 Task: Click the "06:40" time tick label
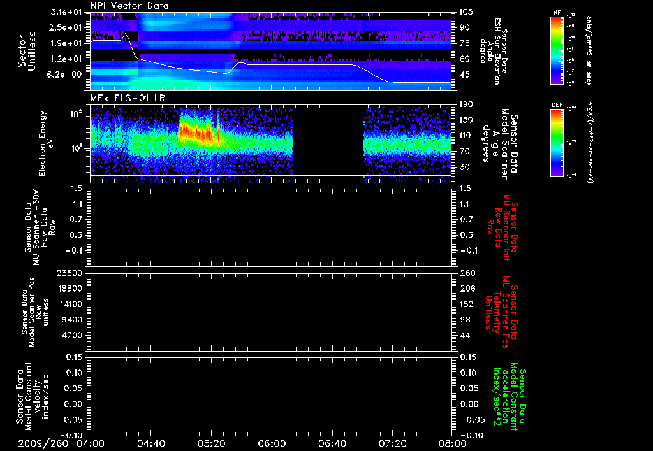pyautogui.click(x=332, y=443)
